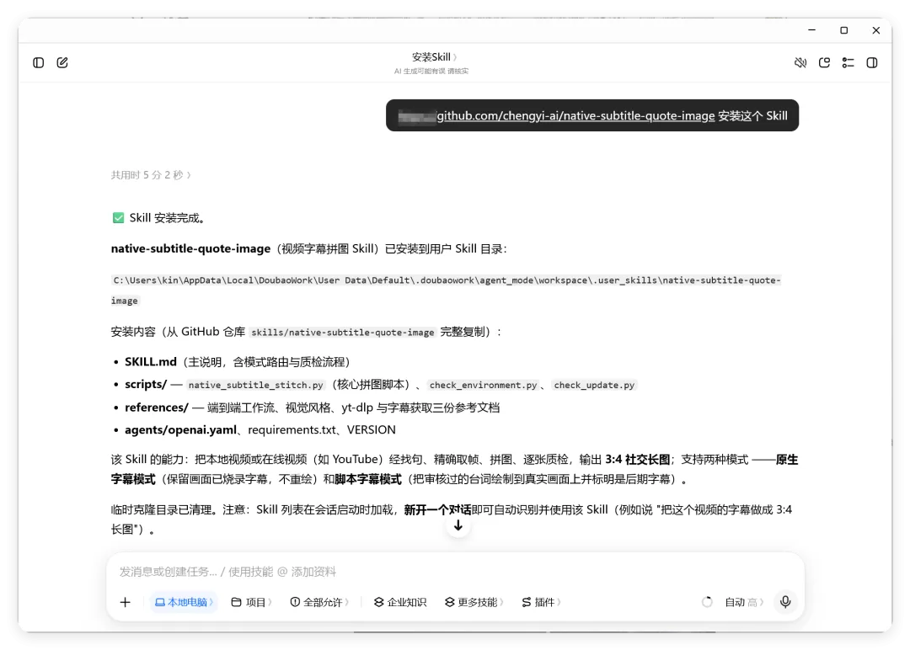Open the 更多技能 menu
This screenshot has height=650, width=910.
(x=474, y=602)
